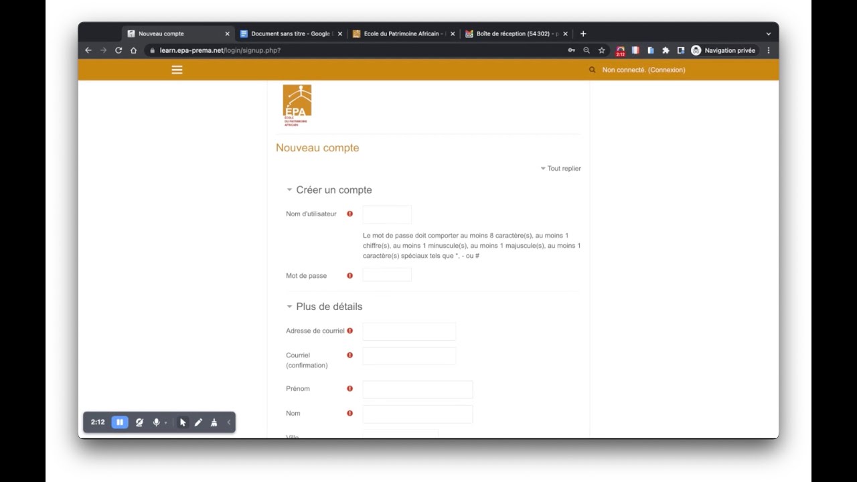The height and width of the screenshot is (482, 857).
Task: Click the Connexion link in header
Action: [667, 70]
